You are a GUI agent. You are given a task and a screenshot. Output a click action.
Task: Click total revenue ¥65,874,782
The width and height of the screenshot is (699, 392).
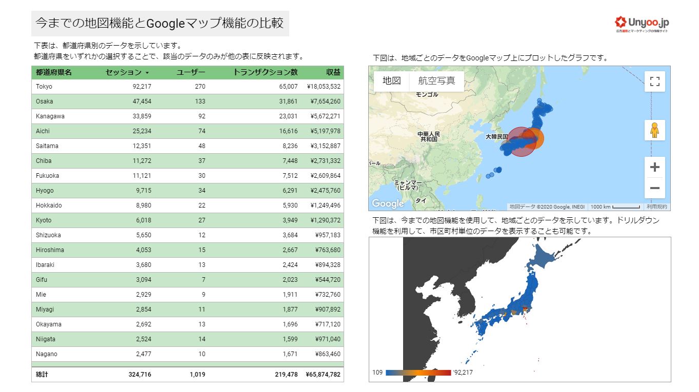(323, 375)
